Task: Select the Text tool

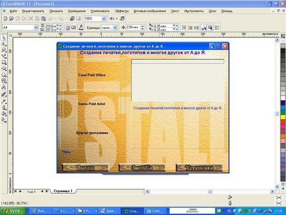Action: (x=4, y=86)
